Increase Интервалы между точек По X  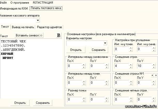click(x=84, y=81)
